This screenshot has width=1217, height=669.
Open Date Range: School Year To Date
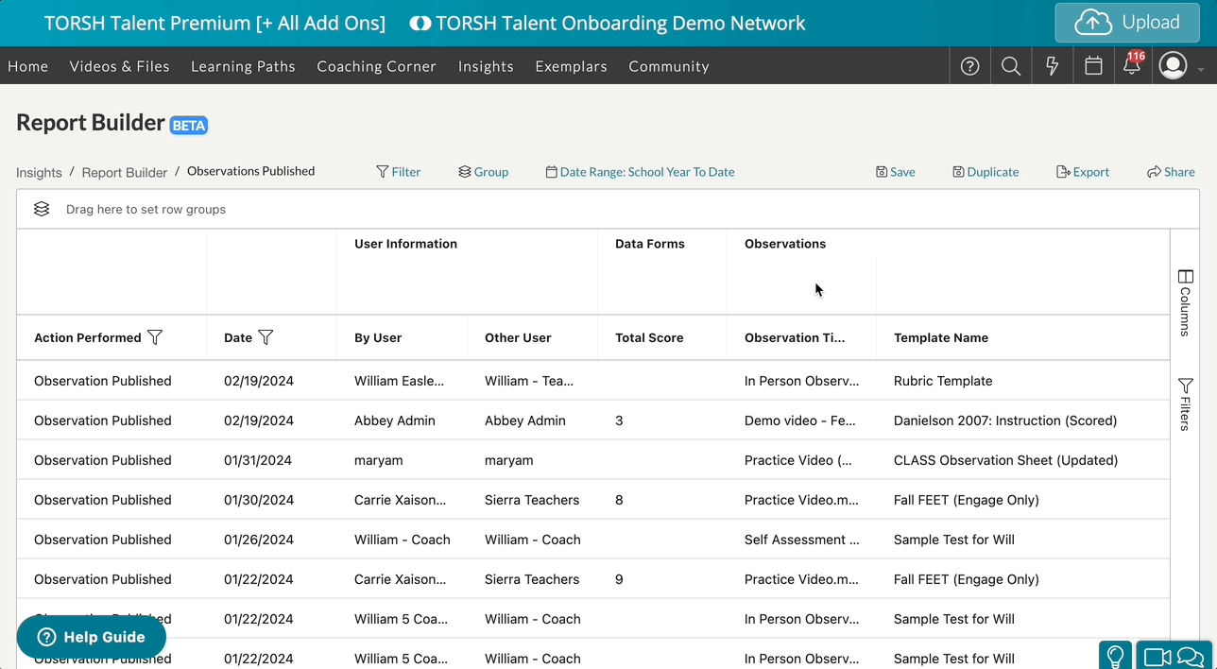click(640, 172)
